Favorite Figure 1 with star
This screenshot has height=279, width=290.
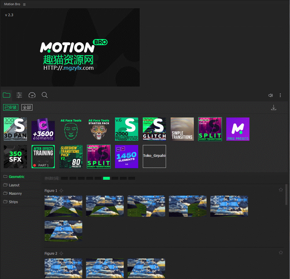[x=281, y=190]
